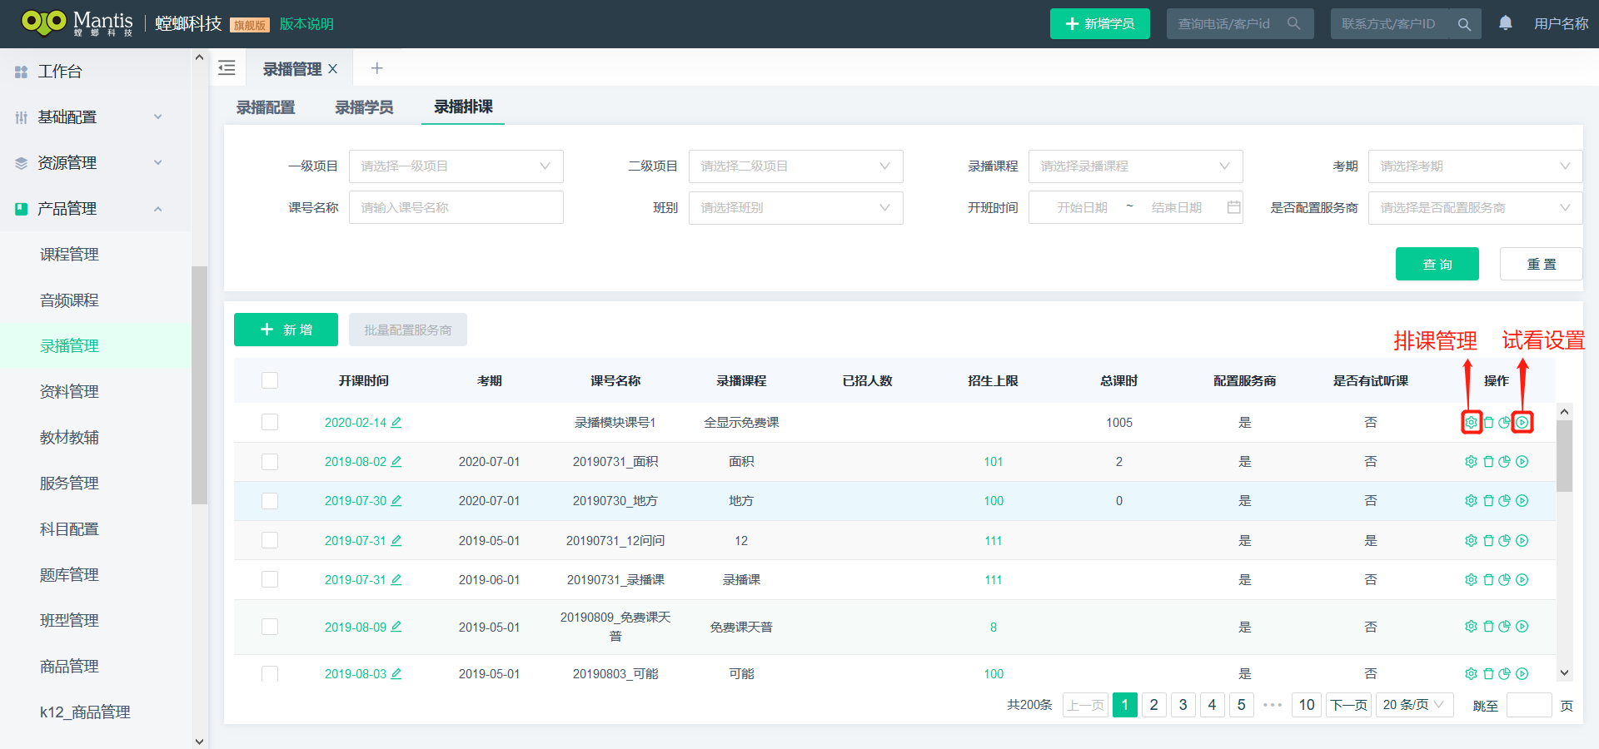Click pie chart icon in 20190730_地方 row
Screen dimensions: 1599x749
[x=1504, y=501]
